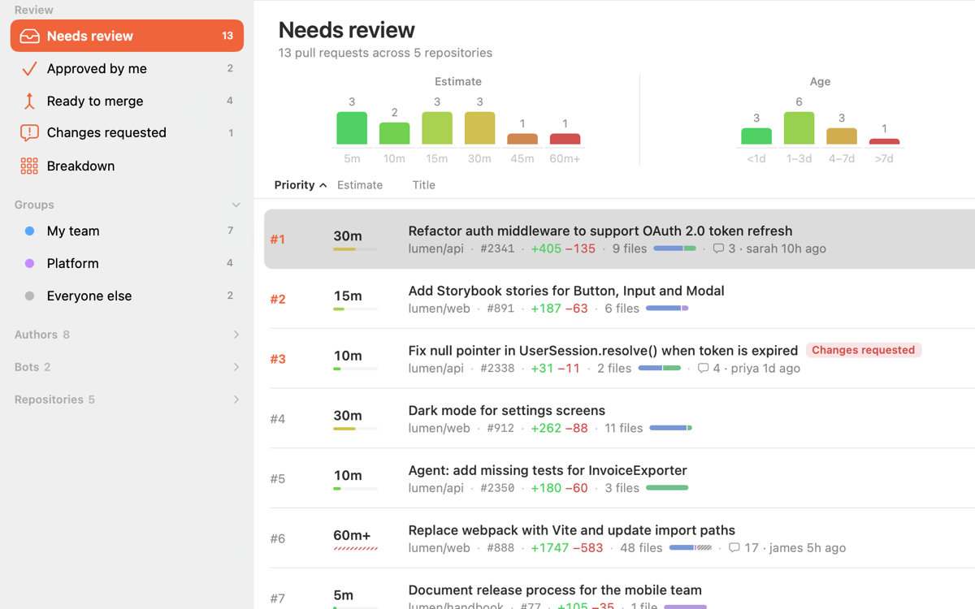Screen dimensions: 975x609
Task: Click the priority rank #4 label
Action: coord(278,419)
